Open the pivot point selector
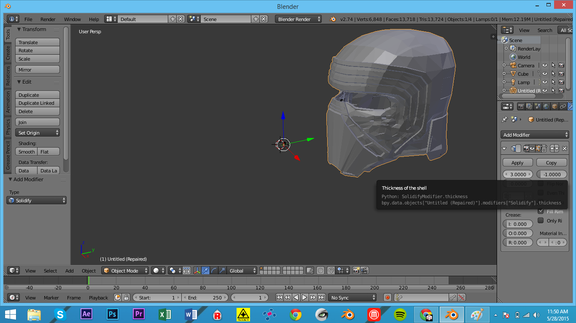576x323 pixels. [x=175, y=270]
